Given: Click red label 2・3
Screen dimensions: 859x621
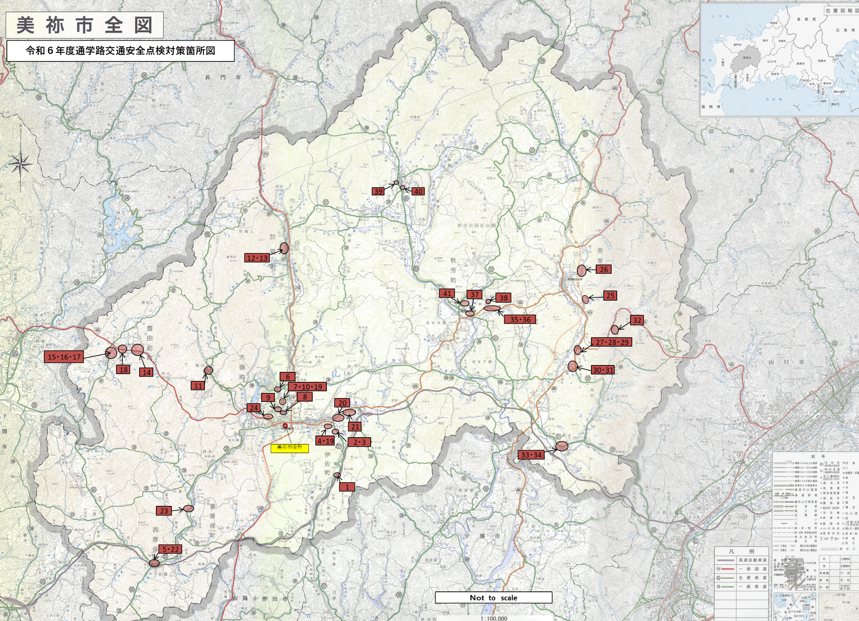Looking at the screenshot, I should pos(359,442).
